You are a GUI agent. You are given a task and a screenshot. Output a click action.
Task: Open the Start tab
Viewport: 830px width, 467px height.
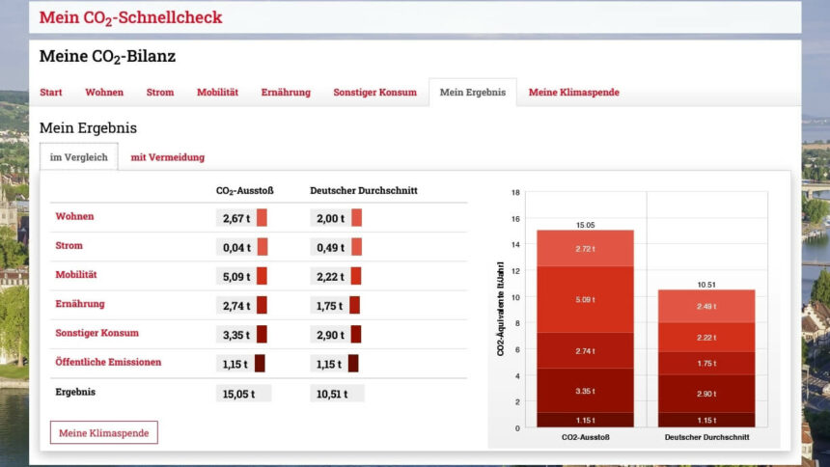pos(51,92)
